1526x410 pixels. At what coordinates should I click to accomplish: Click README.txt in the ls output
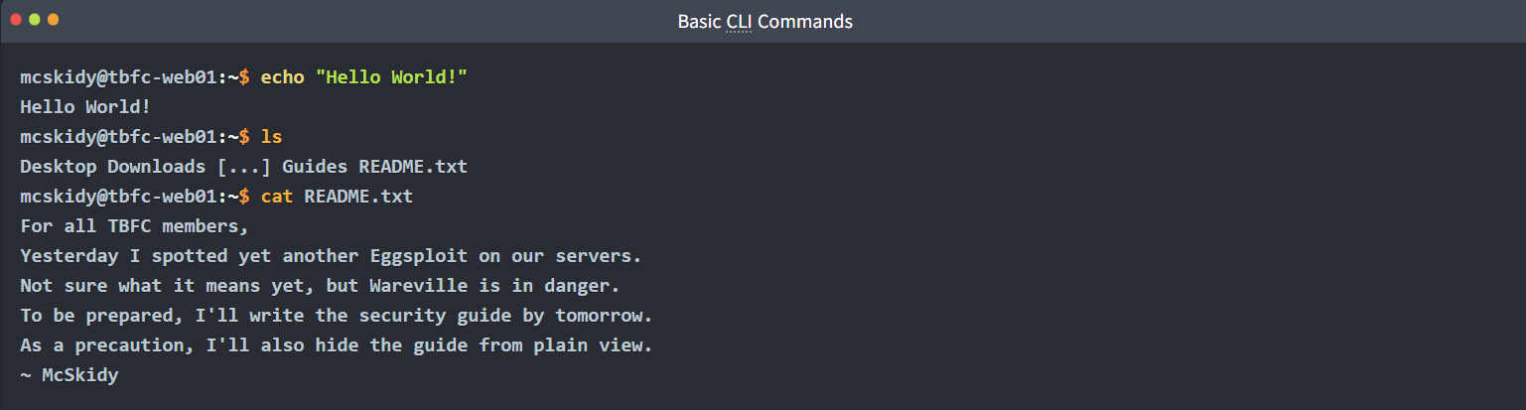coord(413,166)
